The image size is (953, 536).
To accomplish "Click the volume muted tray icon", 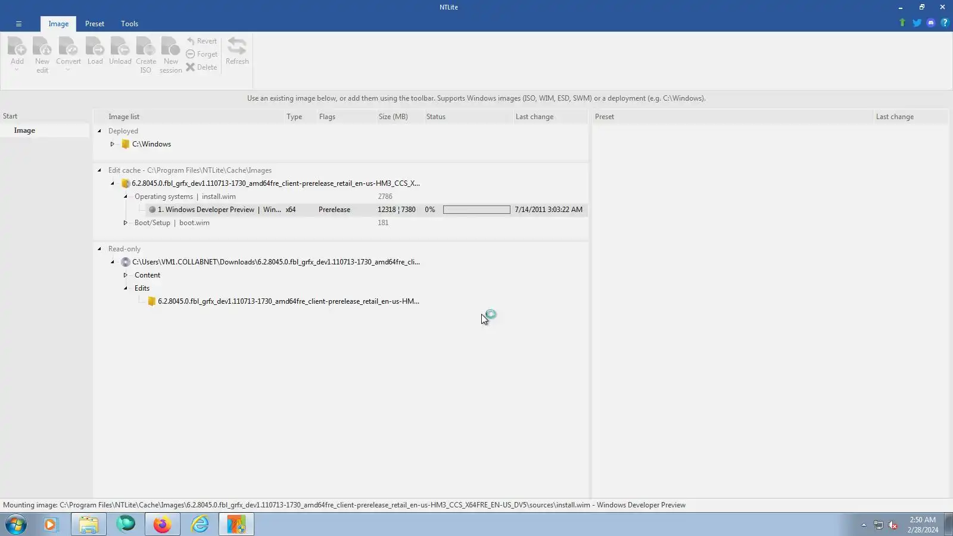I will pos(893,525).
